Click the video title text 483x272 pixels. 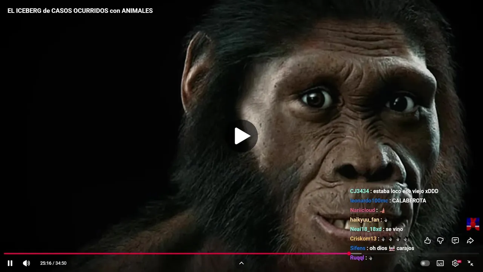pos(80,11)
